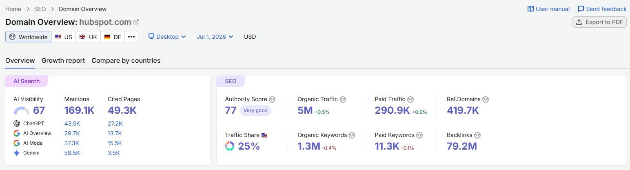Click the ChatGPT logo icon

point(17,124)
